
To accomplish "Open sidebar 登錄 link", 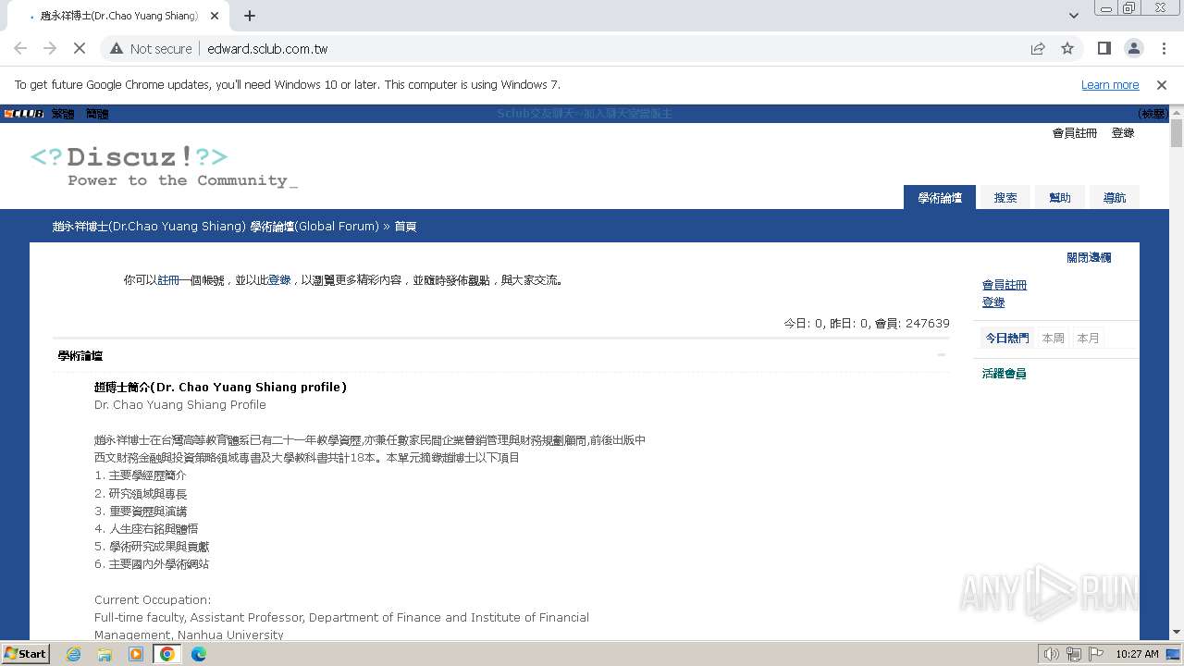I will click(993, 302).
